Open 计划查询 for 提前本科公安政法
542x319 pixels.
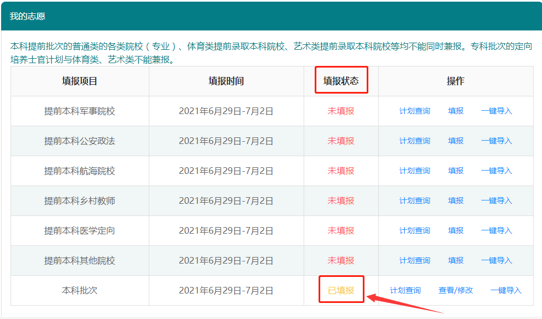(x=414, y=141)
